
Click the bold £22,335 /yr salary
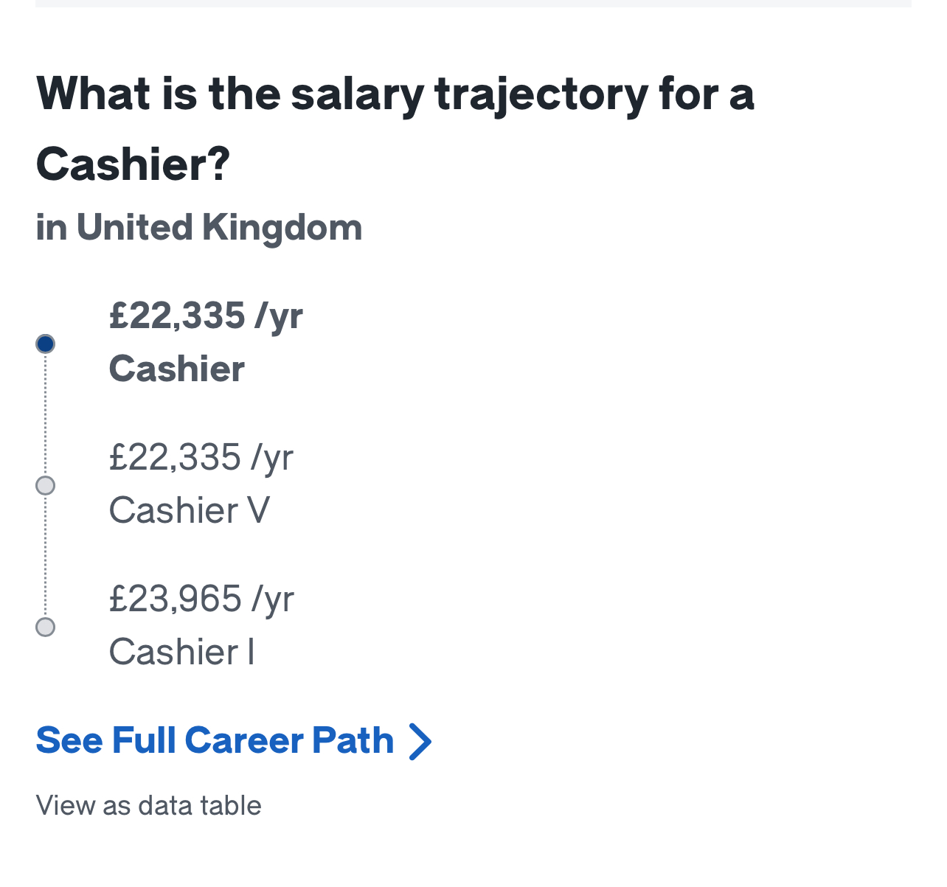coord(206,316)
